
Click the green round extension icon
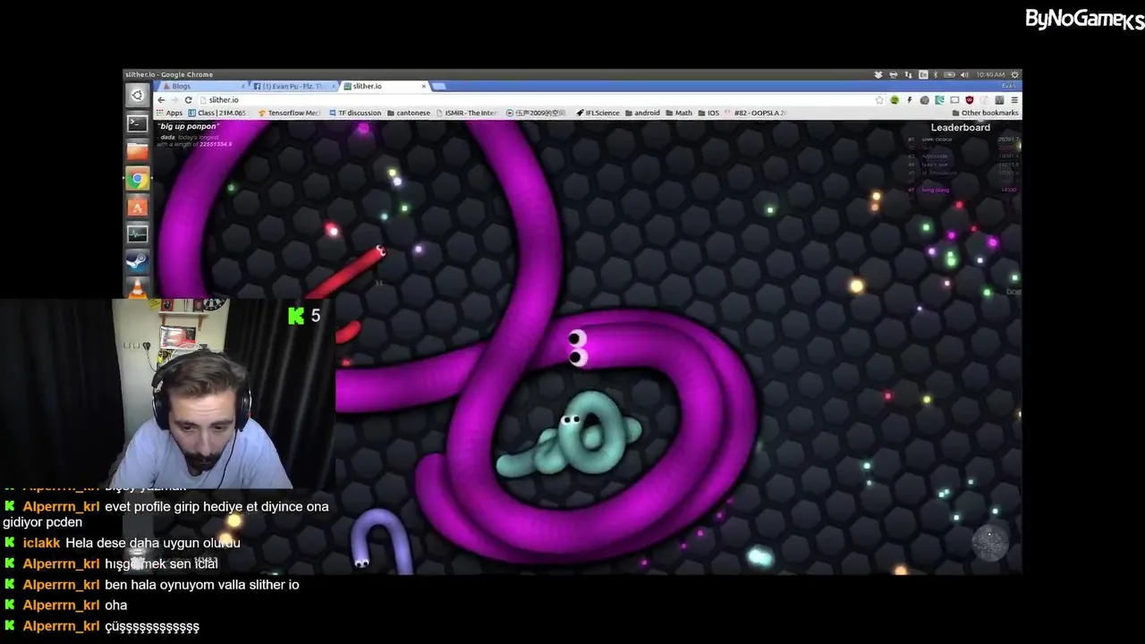[895, 100]
